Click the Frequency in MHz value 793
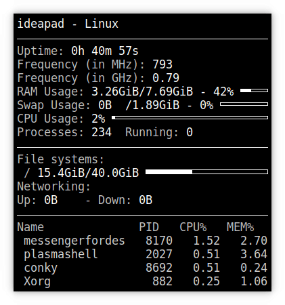The height and width of the screenshot is (305, 285). [x=162, y=64]
